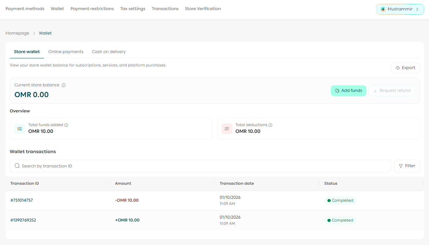Open transaction #751014757

point(21,200)
